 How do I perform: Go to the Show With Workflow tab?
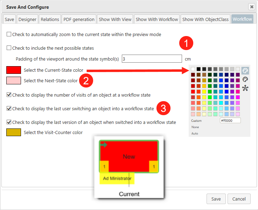tap(157, 19)
